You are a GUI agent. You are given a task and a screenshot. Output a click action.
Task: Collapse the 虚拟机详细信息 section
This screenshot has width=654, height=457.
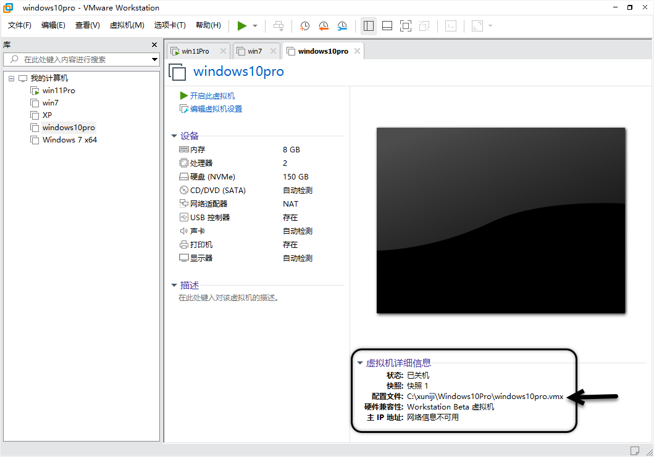(x=360, y=363)
